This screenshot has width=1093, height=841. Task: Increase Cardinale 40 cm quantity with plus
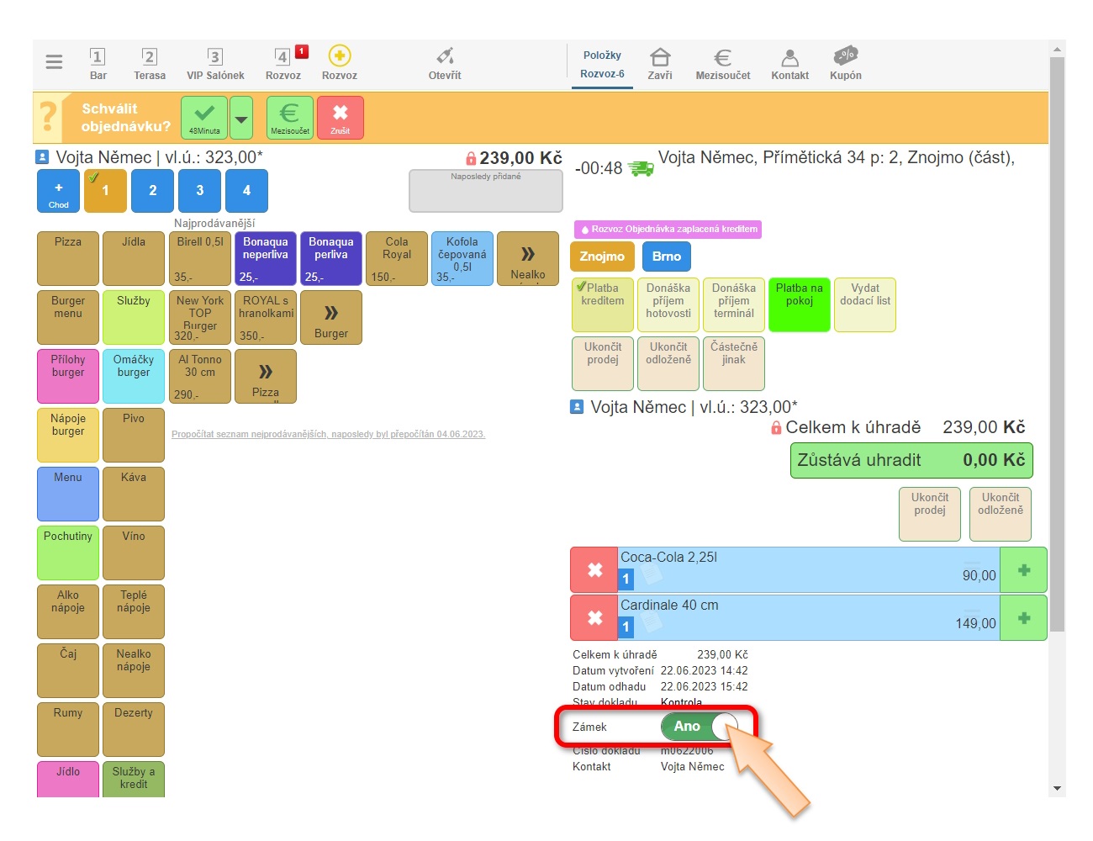[1023, 618]
